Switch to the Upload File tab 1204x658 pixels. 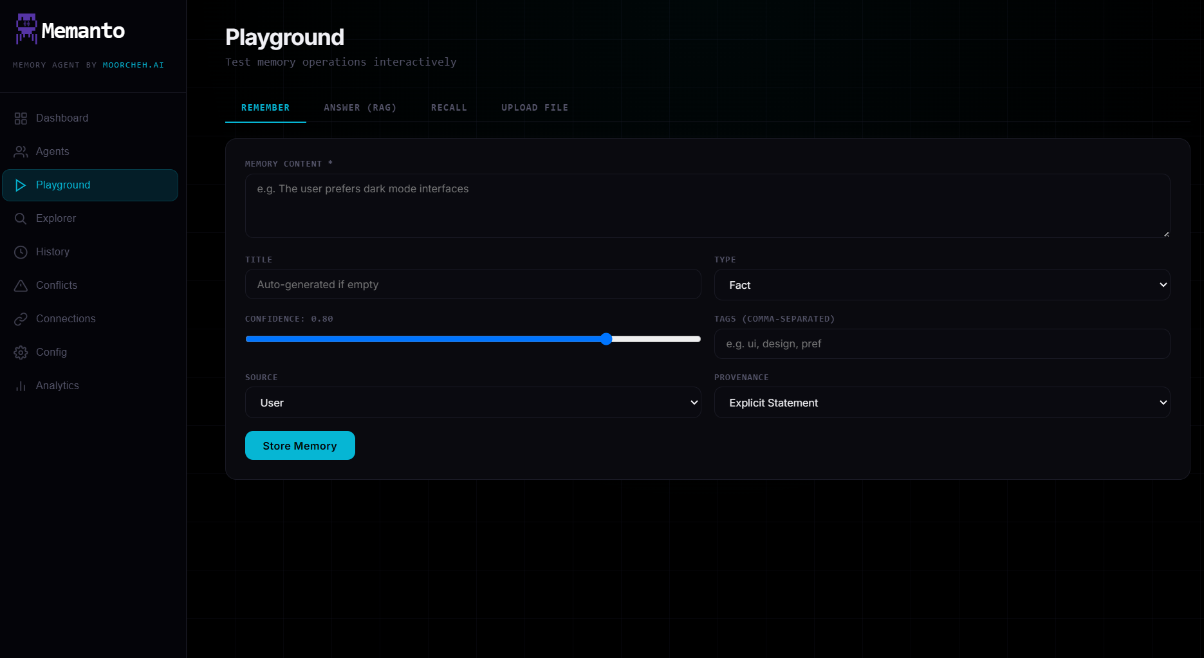(535, 107)
